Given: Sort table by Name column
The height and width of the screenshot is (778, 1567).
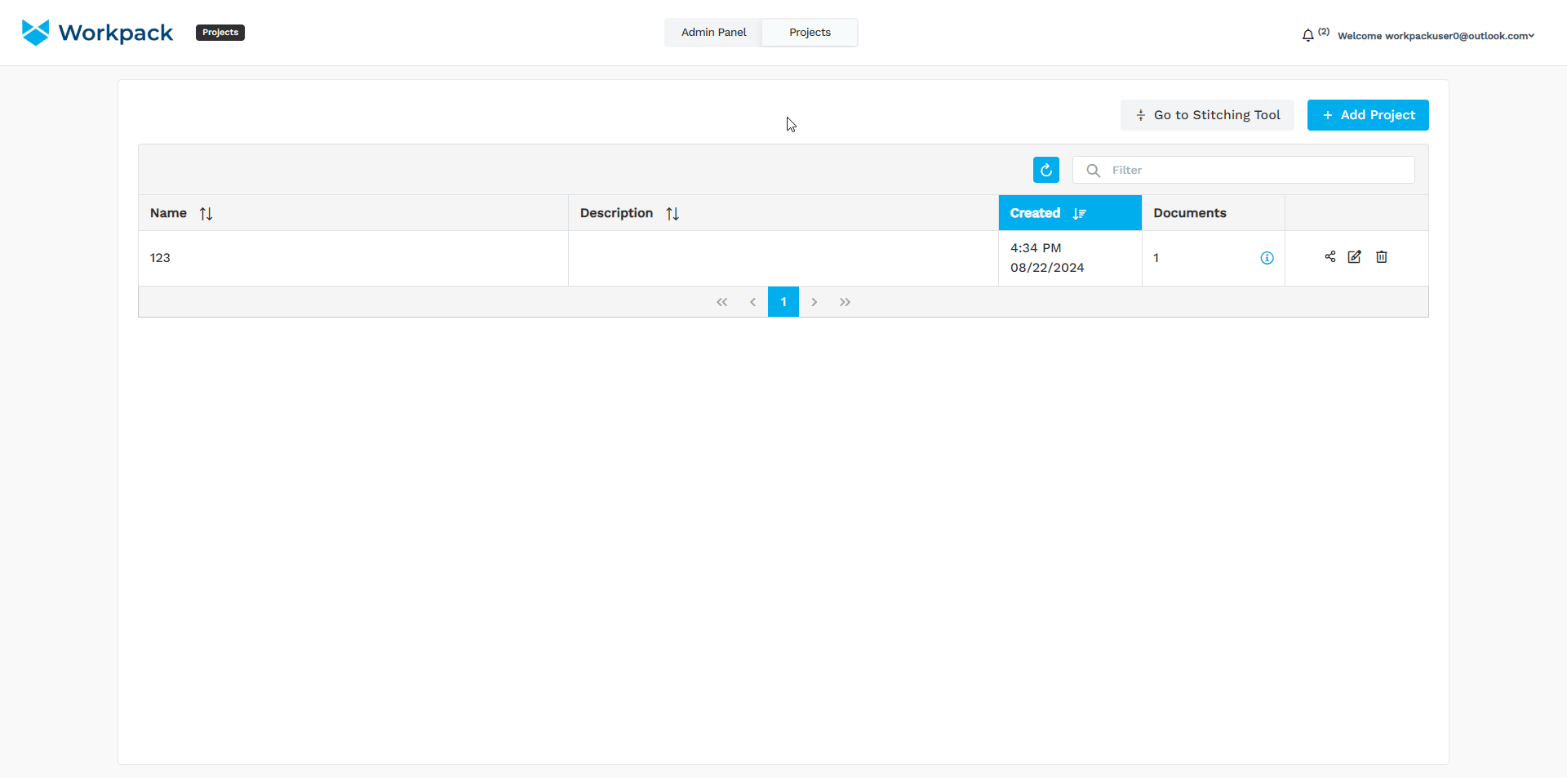Looking at the screenshot, I should (206, 213).
